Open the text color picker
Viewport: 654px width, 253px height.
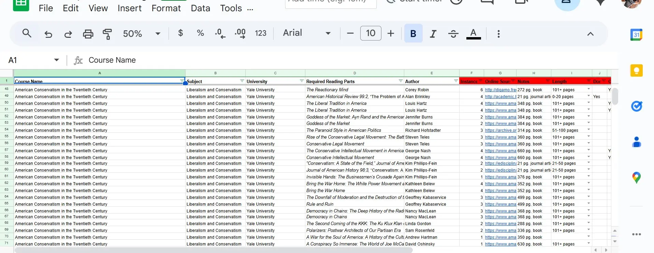click(474, 34)
